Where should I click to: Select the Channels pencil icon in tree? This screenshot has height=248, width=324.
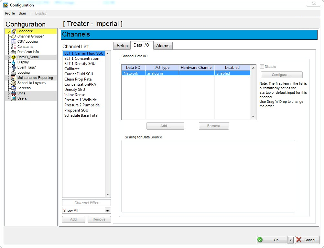click(13, 31)
